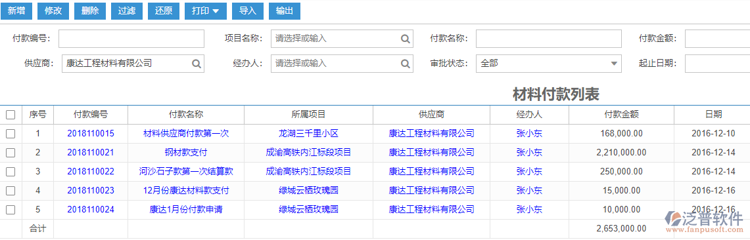The width and height of the screenshot is (750, 240).
Task: Open 张小东 link in row 2018110015
Action: [x=530, y=134]
